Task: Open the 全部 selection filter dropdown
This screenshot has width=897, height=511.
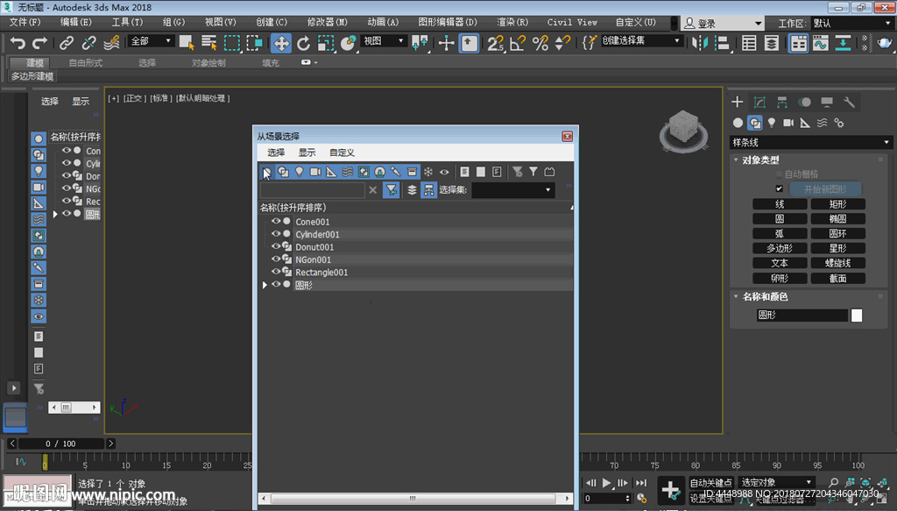Action: (x=151, y=41)
